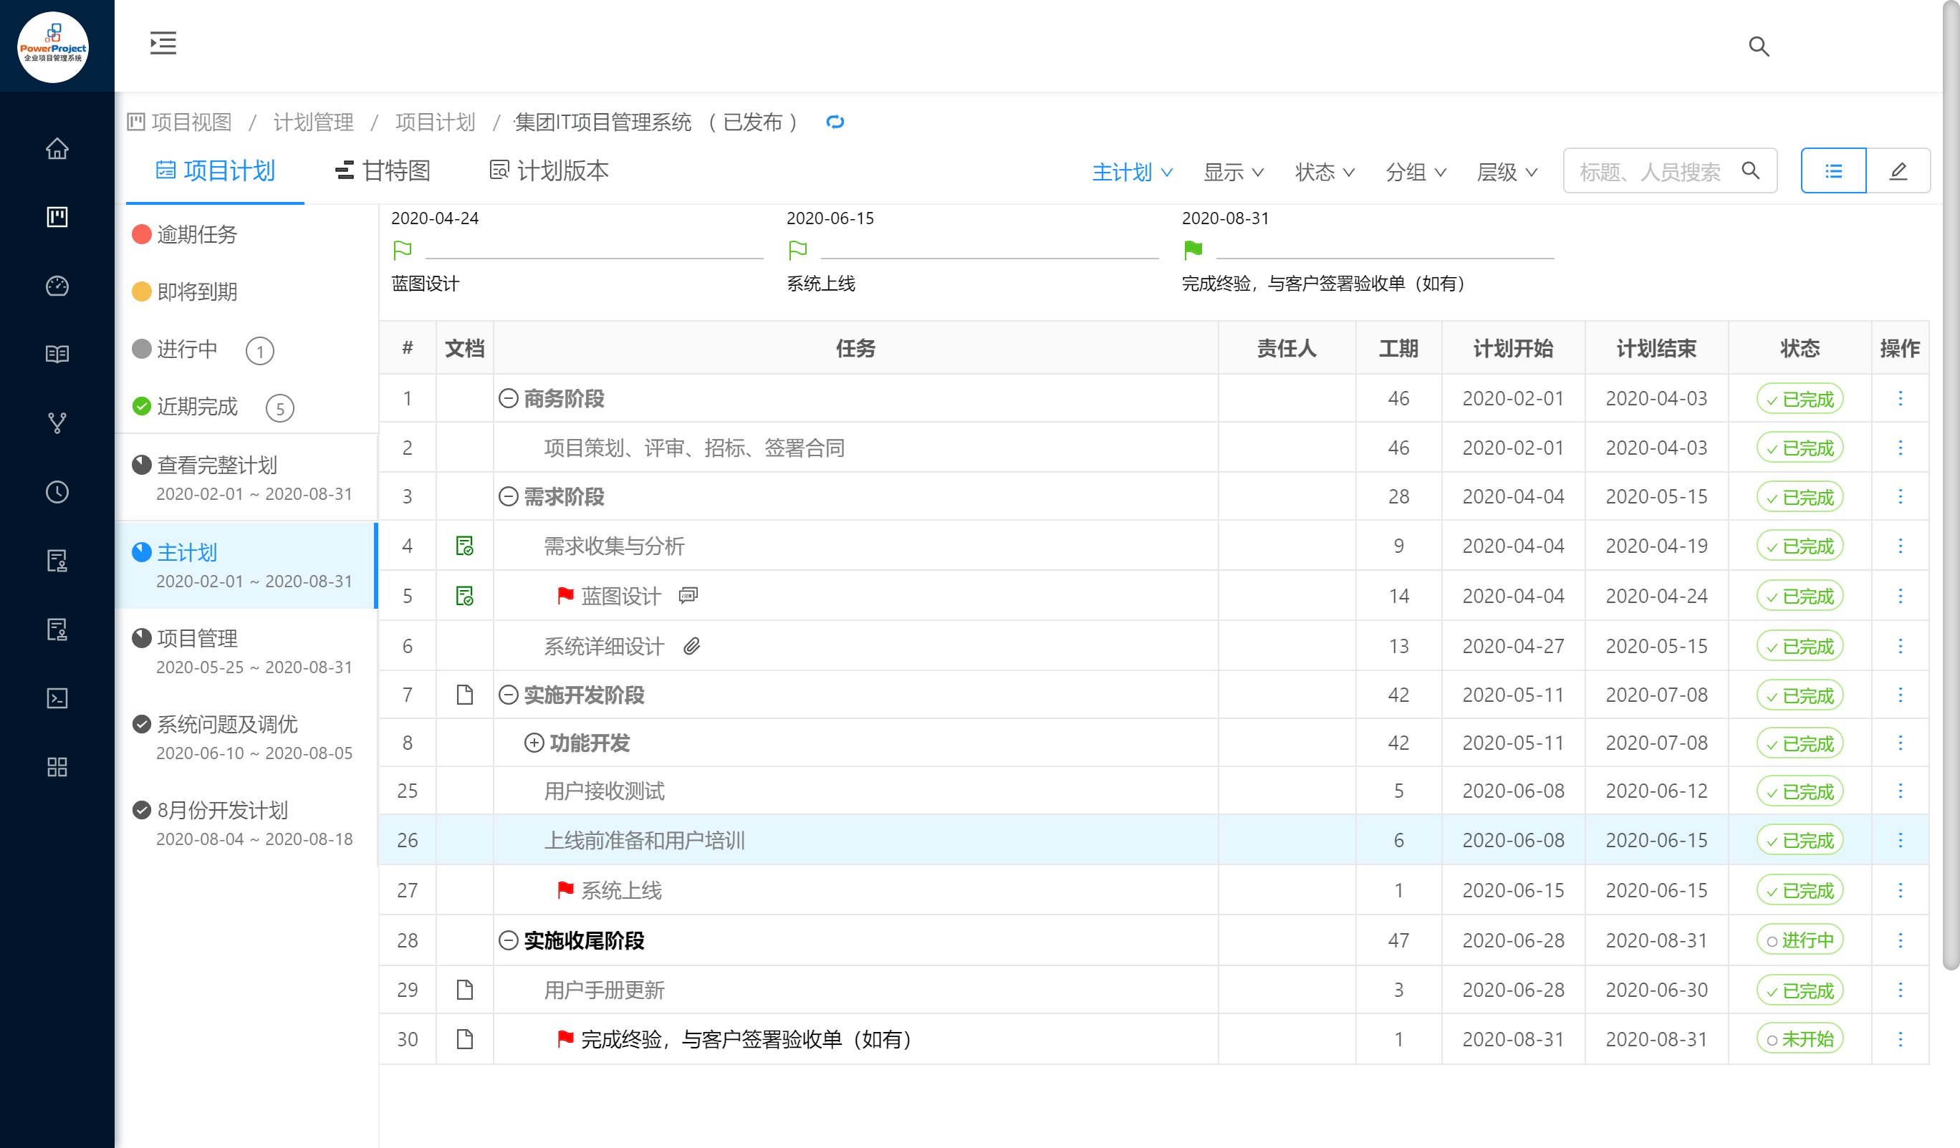Click the 2020-04-24 蓝图设计 milestone flag

402,250
